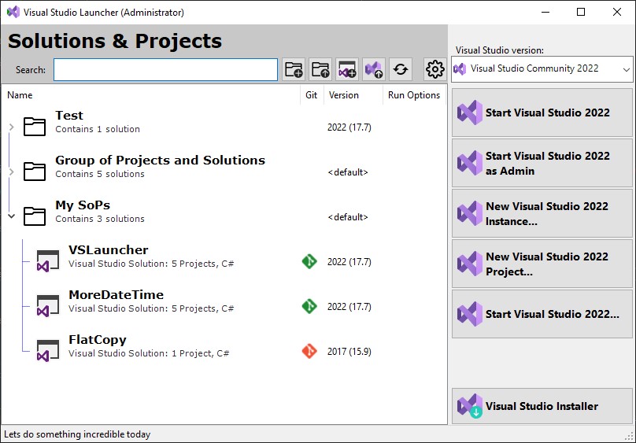636x443 pixels.
Task: Click "Visual Studio Solution: 1 Project, C#" text
Action: [149, 353]
